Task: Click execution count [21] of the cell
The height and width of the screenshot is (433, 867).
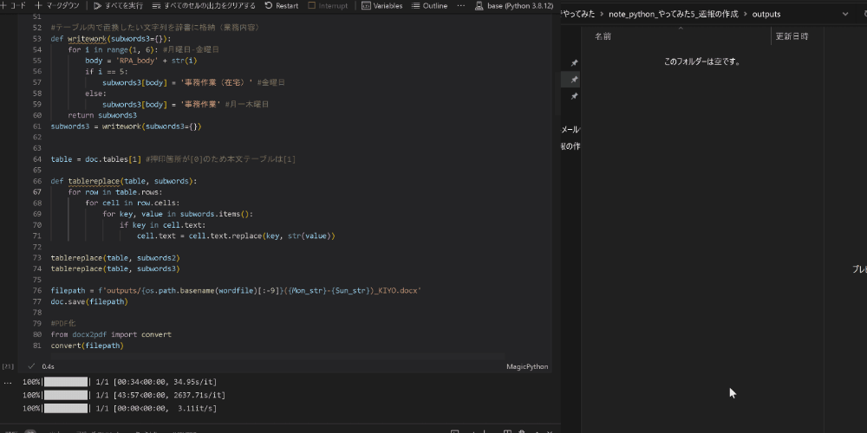Action: coord(8,366)
